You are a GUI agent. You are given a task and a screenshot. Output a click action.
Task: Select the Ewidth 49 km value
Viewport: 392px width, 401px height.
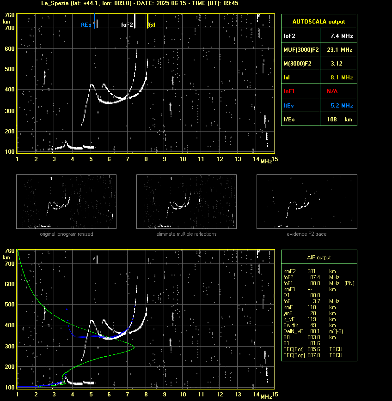pyautogui.click(x=313, y=325)
